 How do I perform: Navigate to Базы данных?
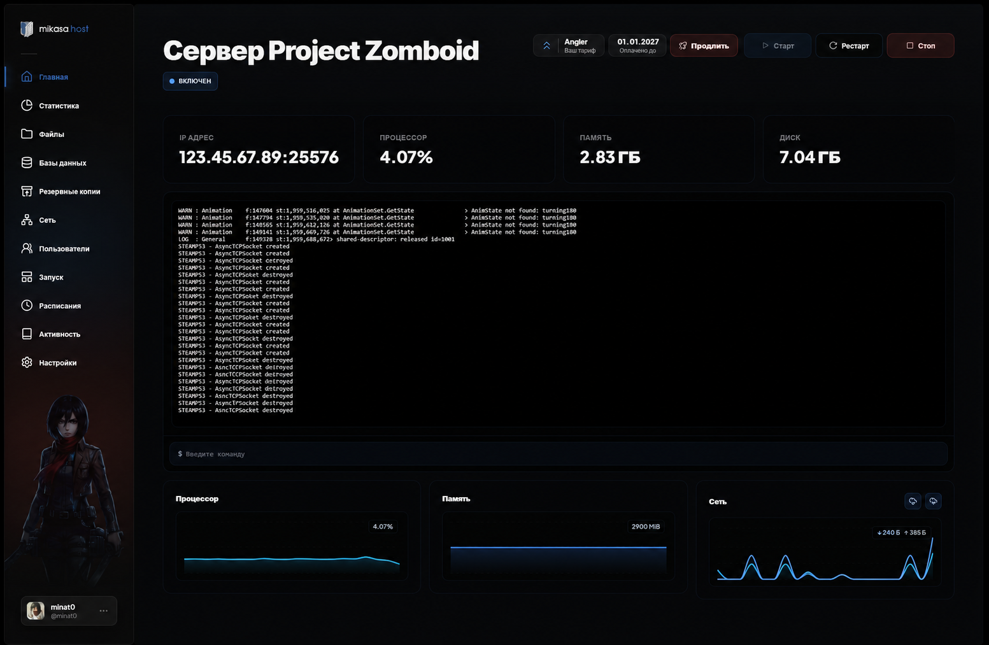62,163
